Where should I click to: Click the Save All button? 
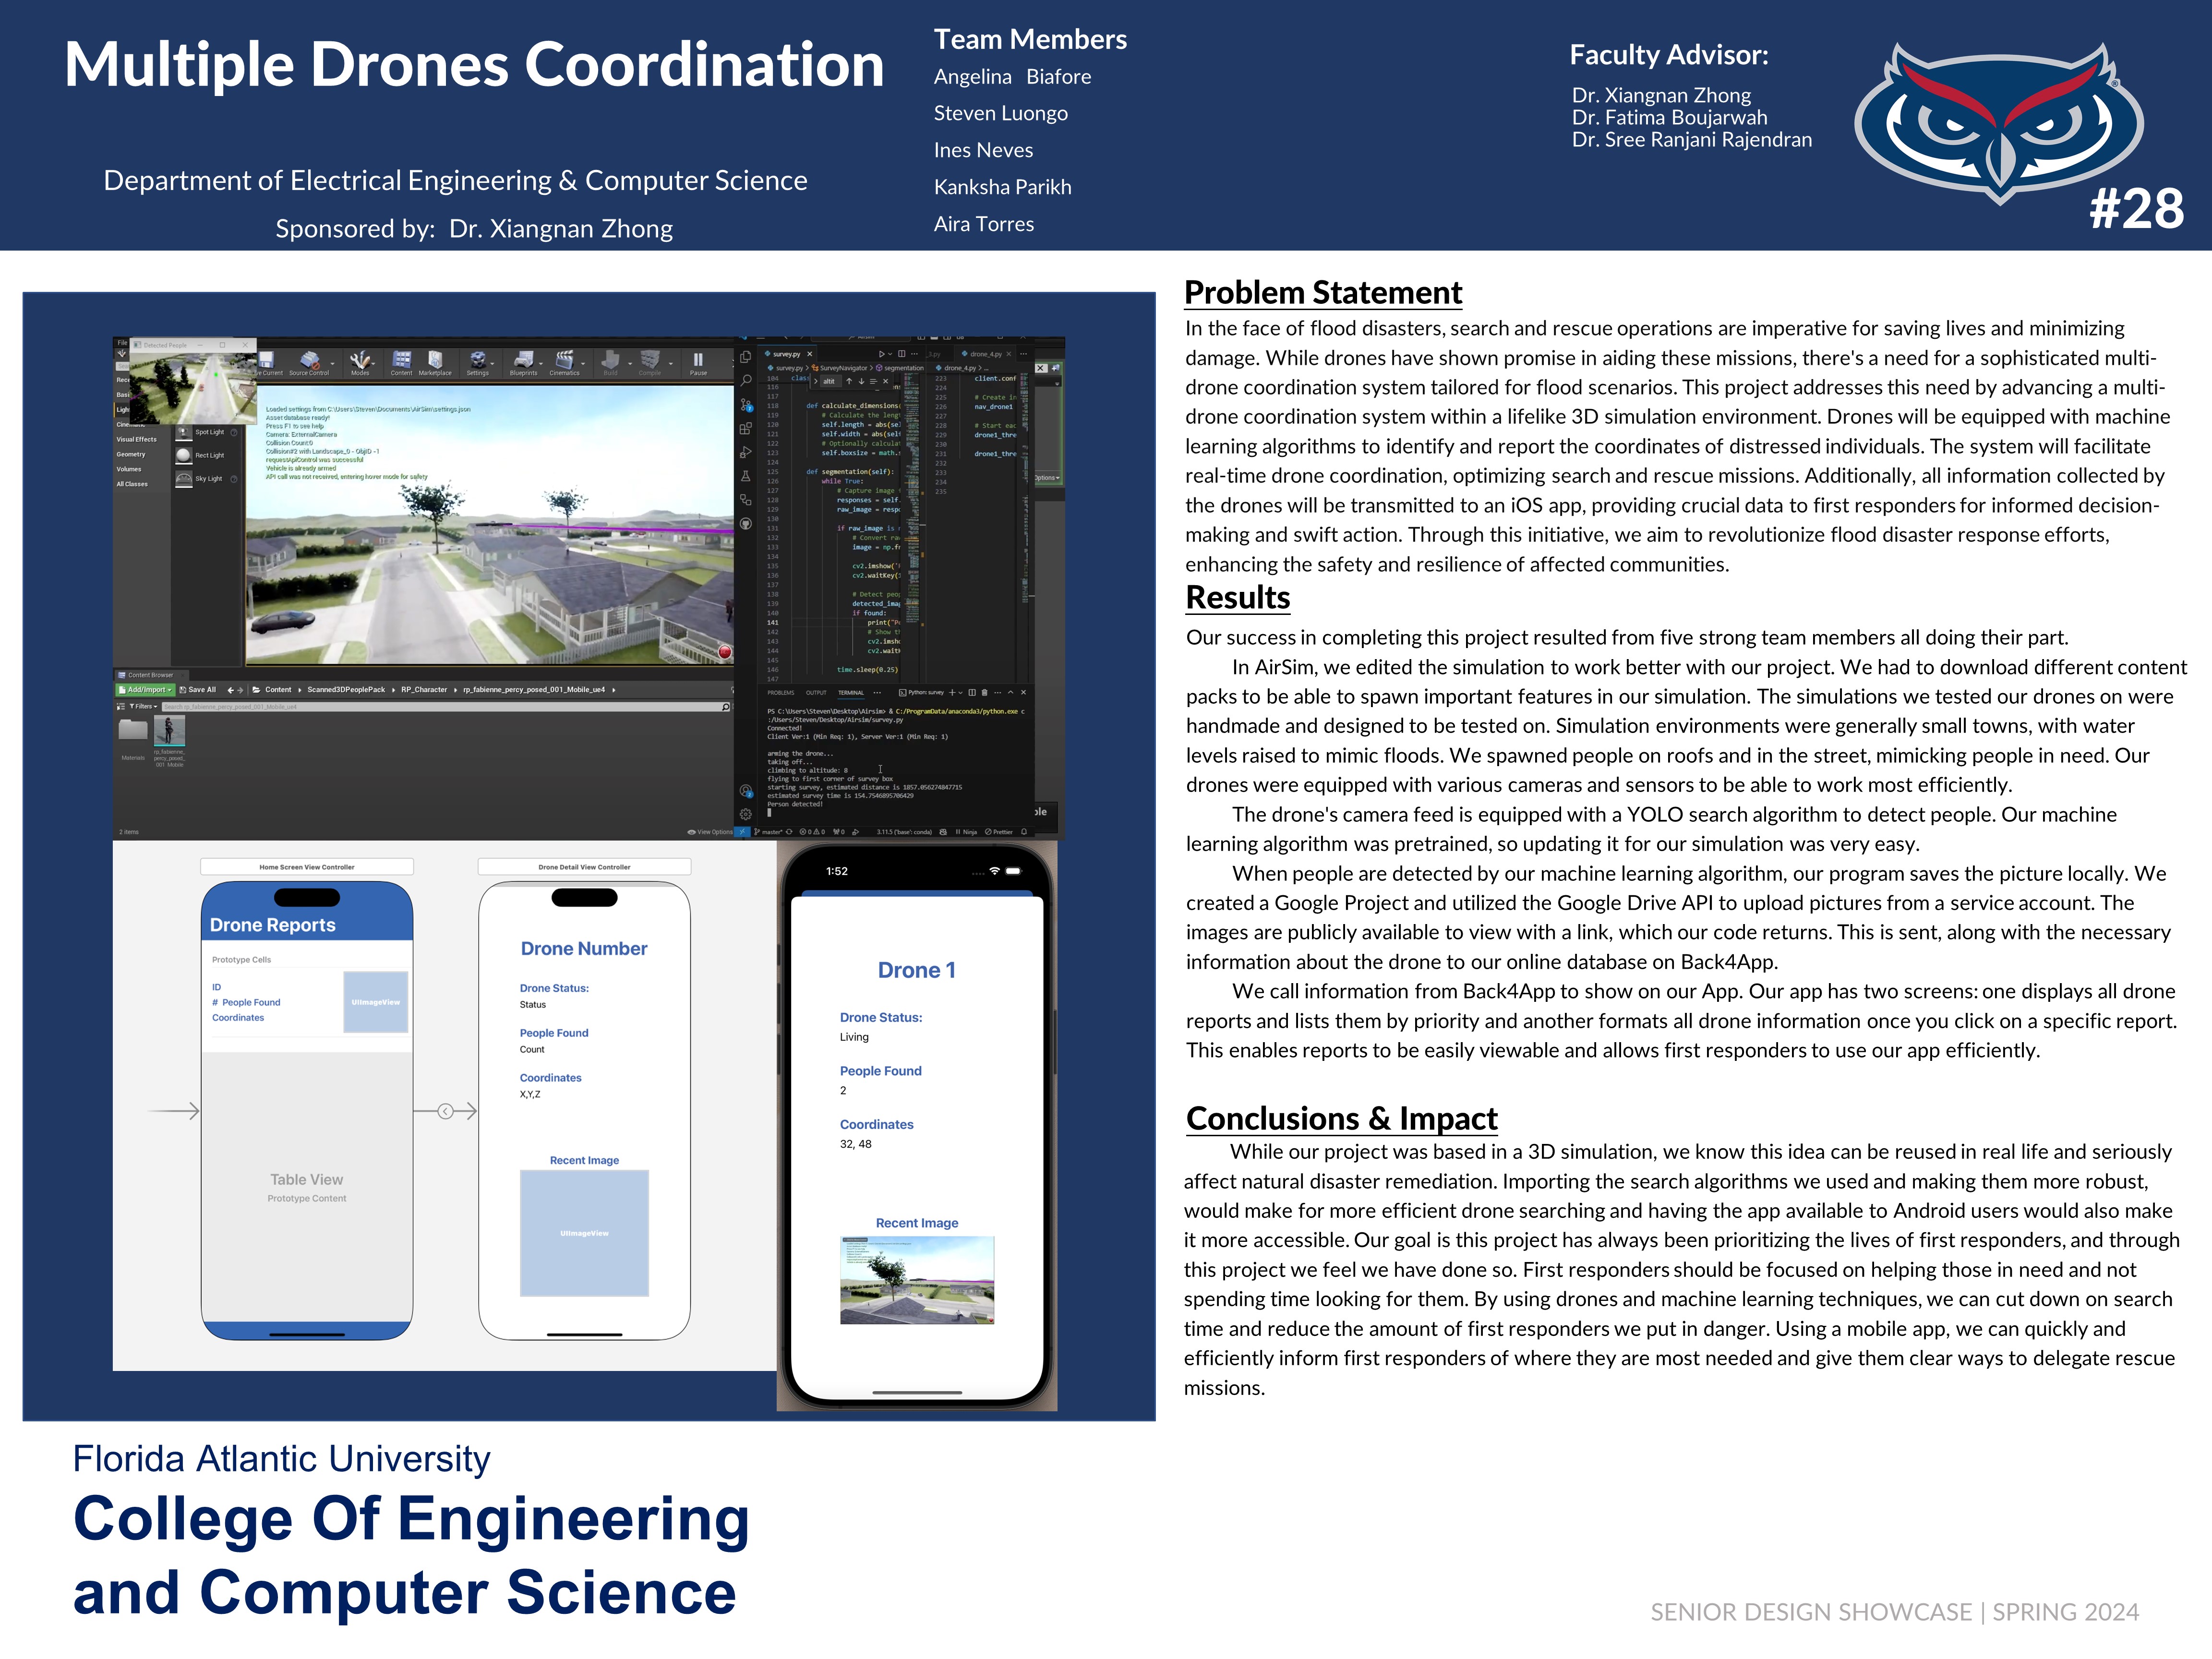[198, 690]
